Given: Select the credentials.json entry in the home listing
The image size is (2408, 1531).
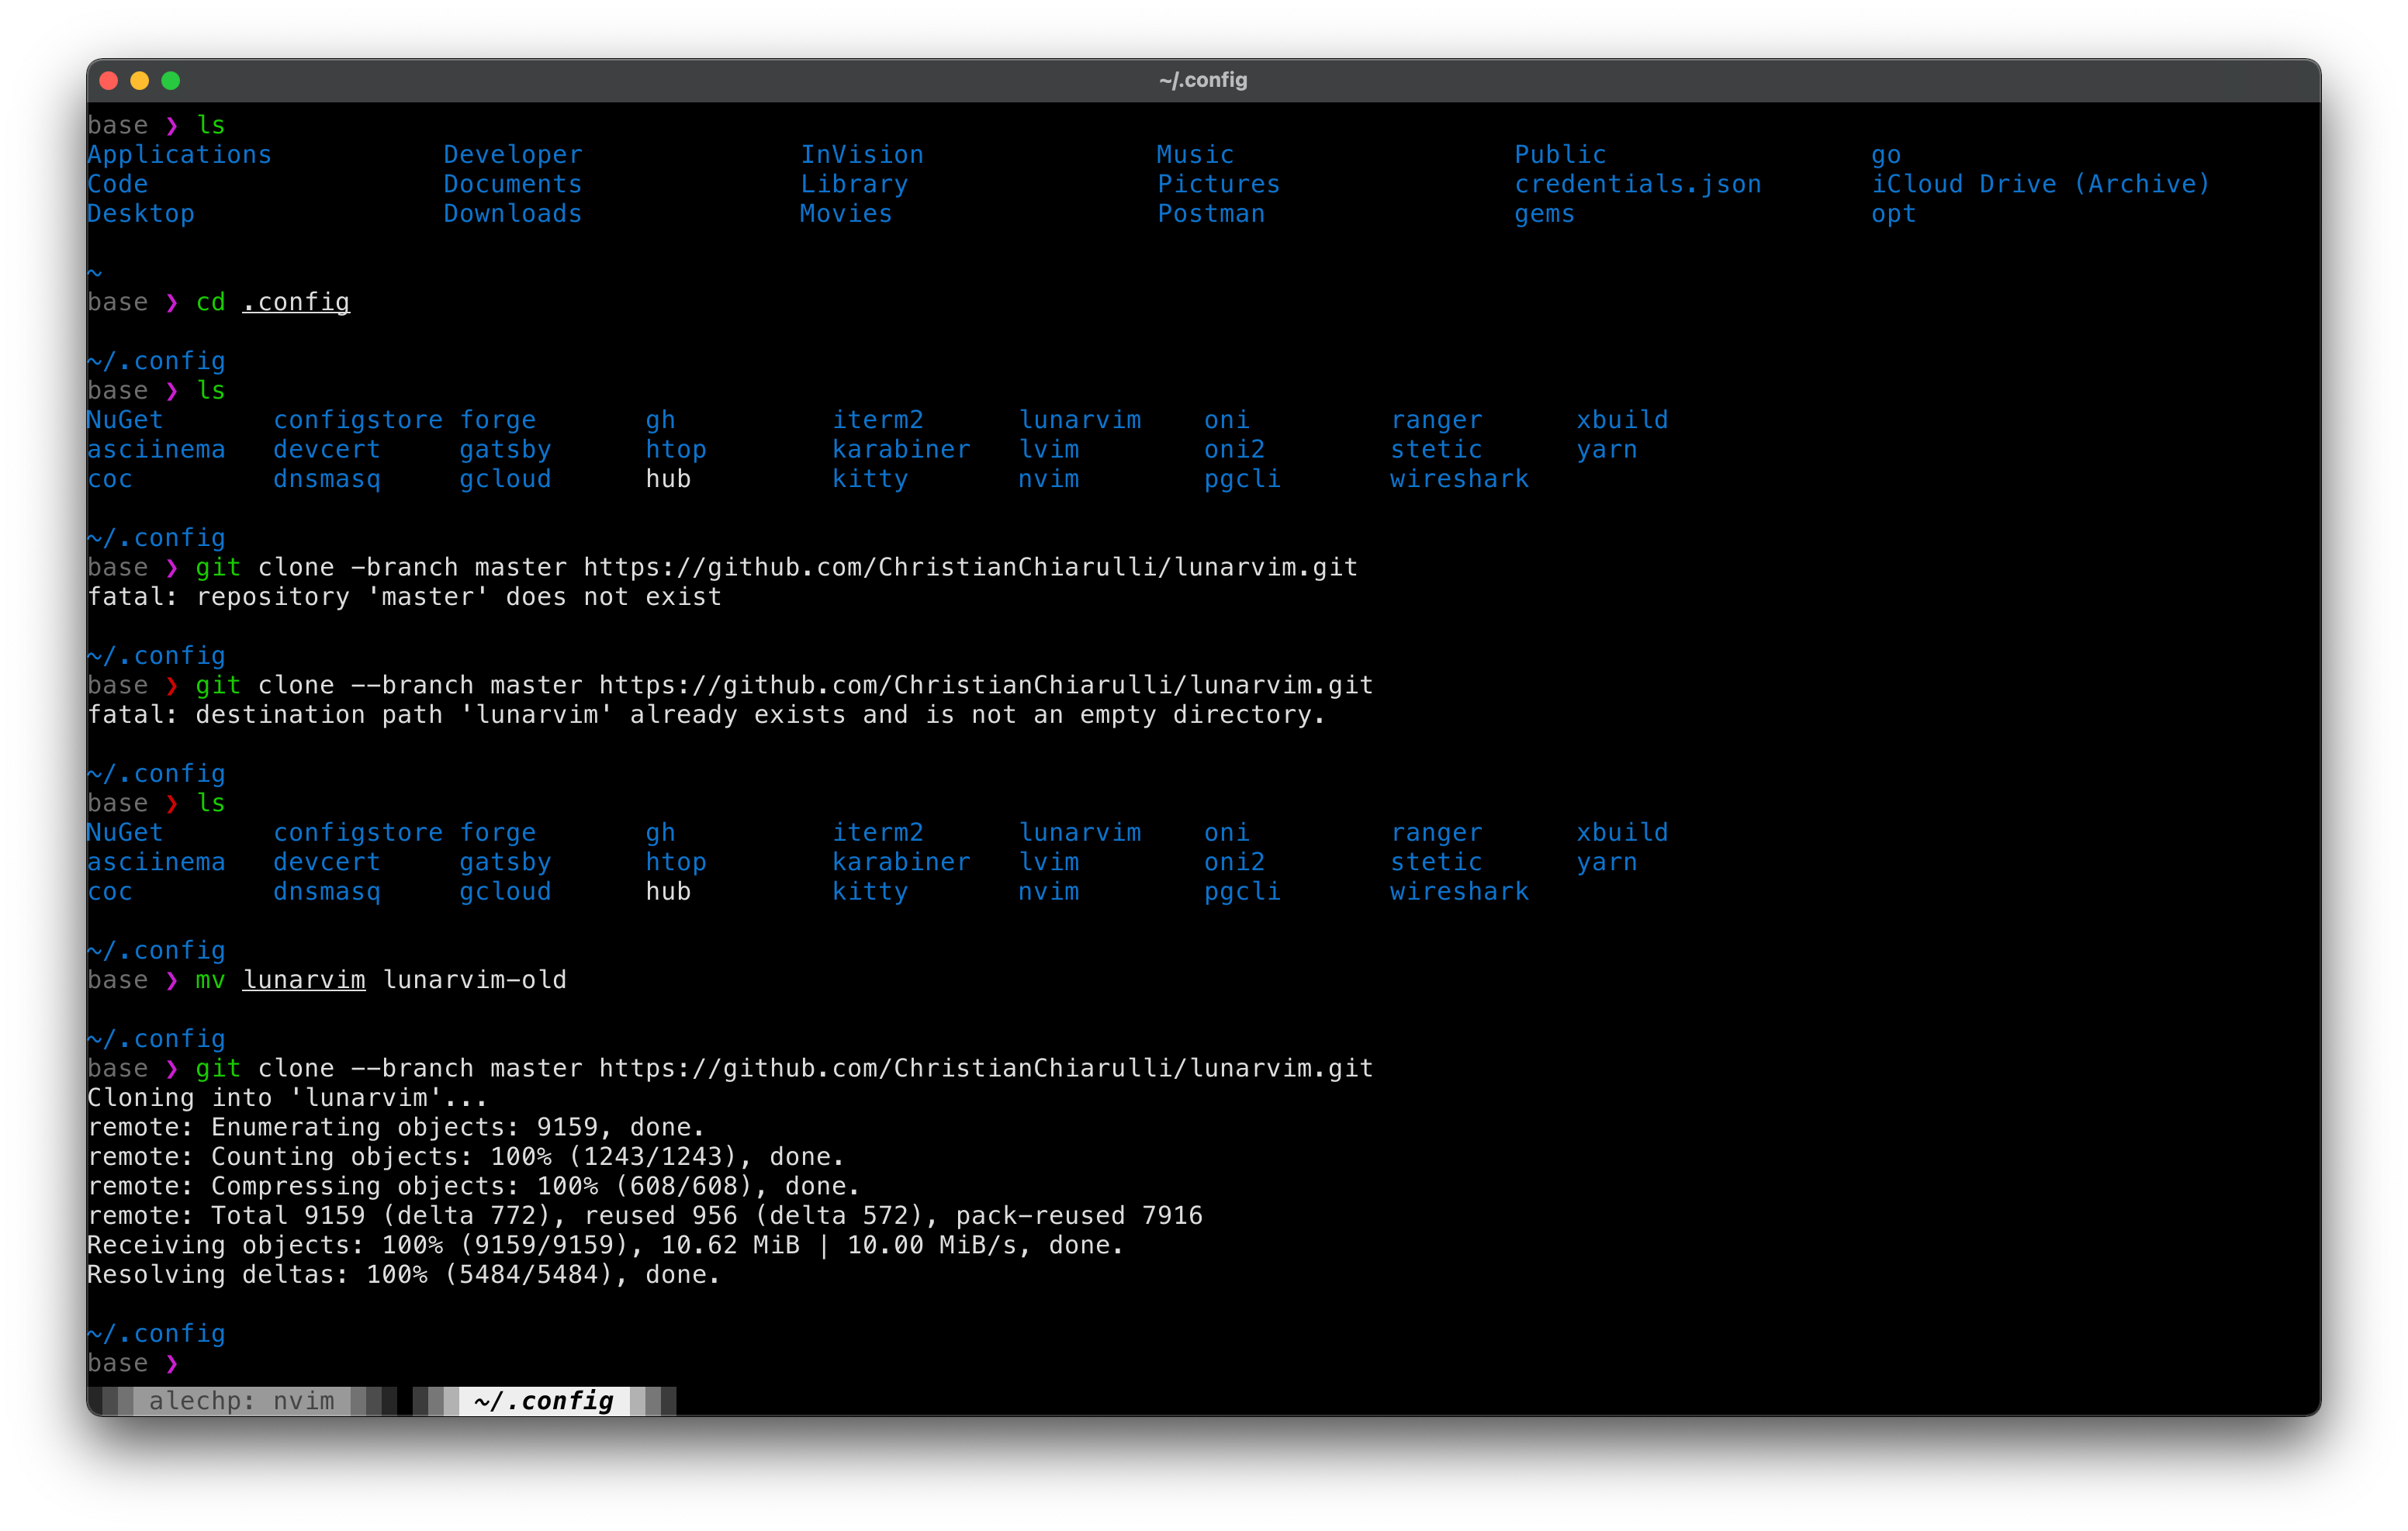Looking at the screenshot, I should [1638, 184].
